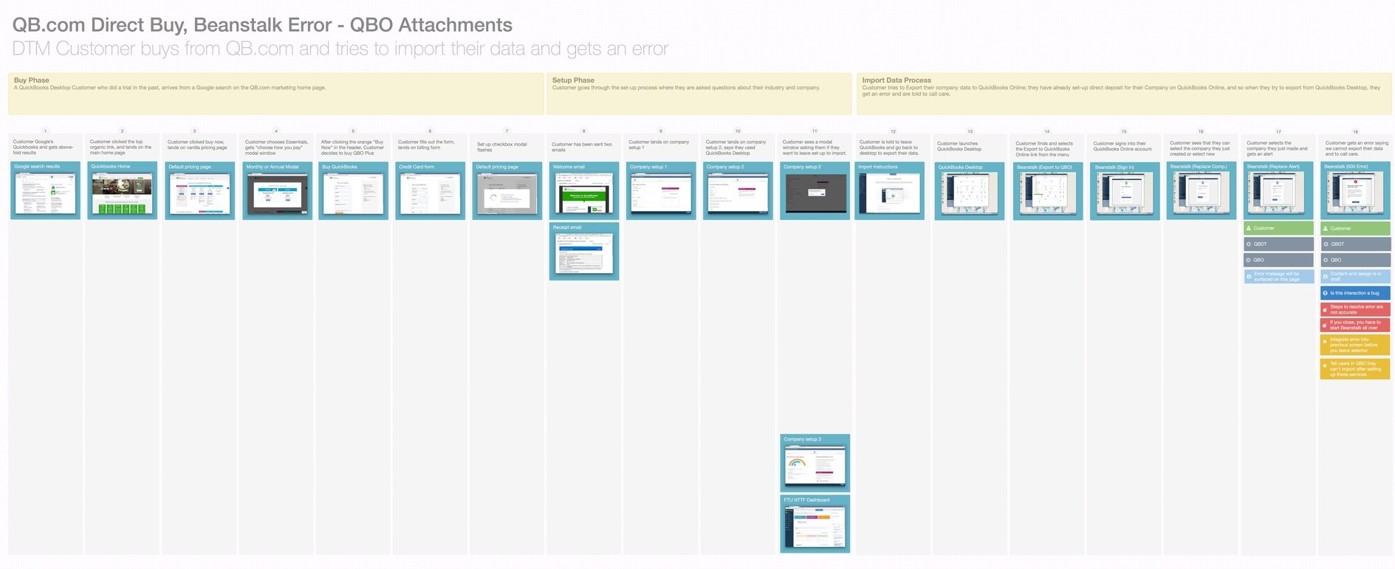Screen dimensions: 1395x569
Task: Select text 'Customer is told to leave QuickBooks'
Action: pyautogui.click(x=889, y=147)
